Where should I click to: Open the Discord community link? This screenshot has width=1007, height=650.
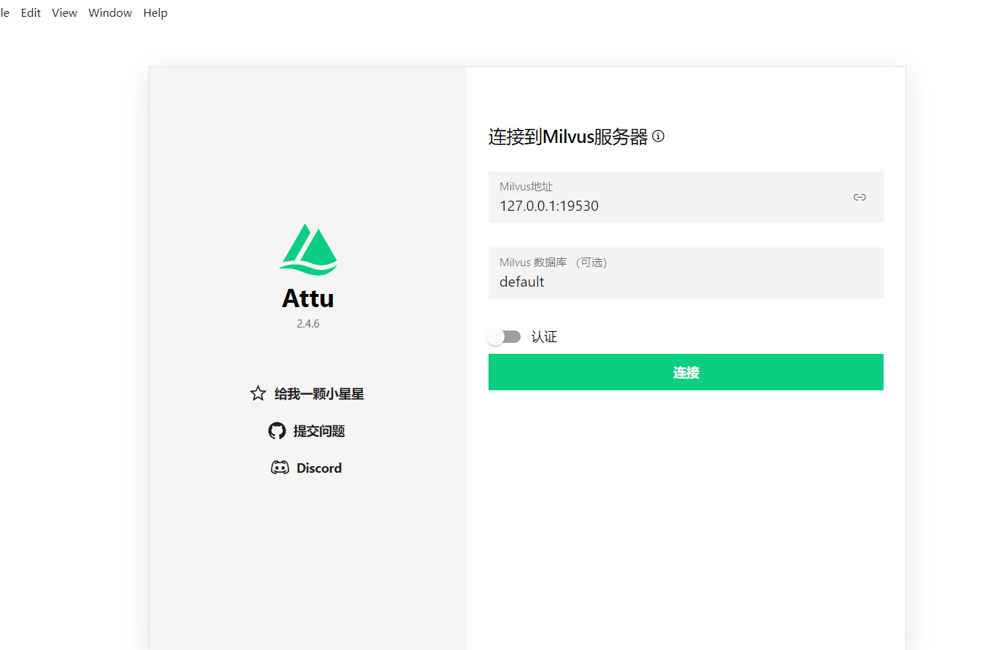click(x=319, y=468)
